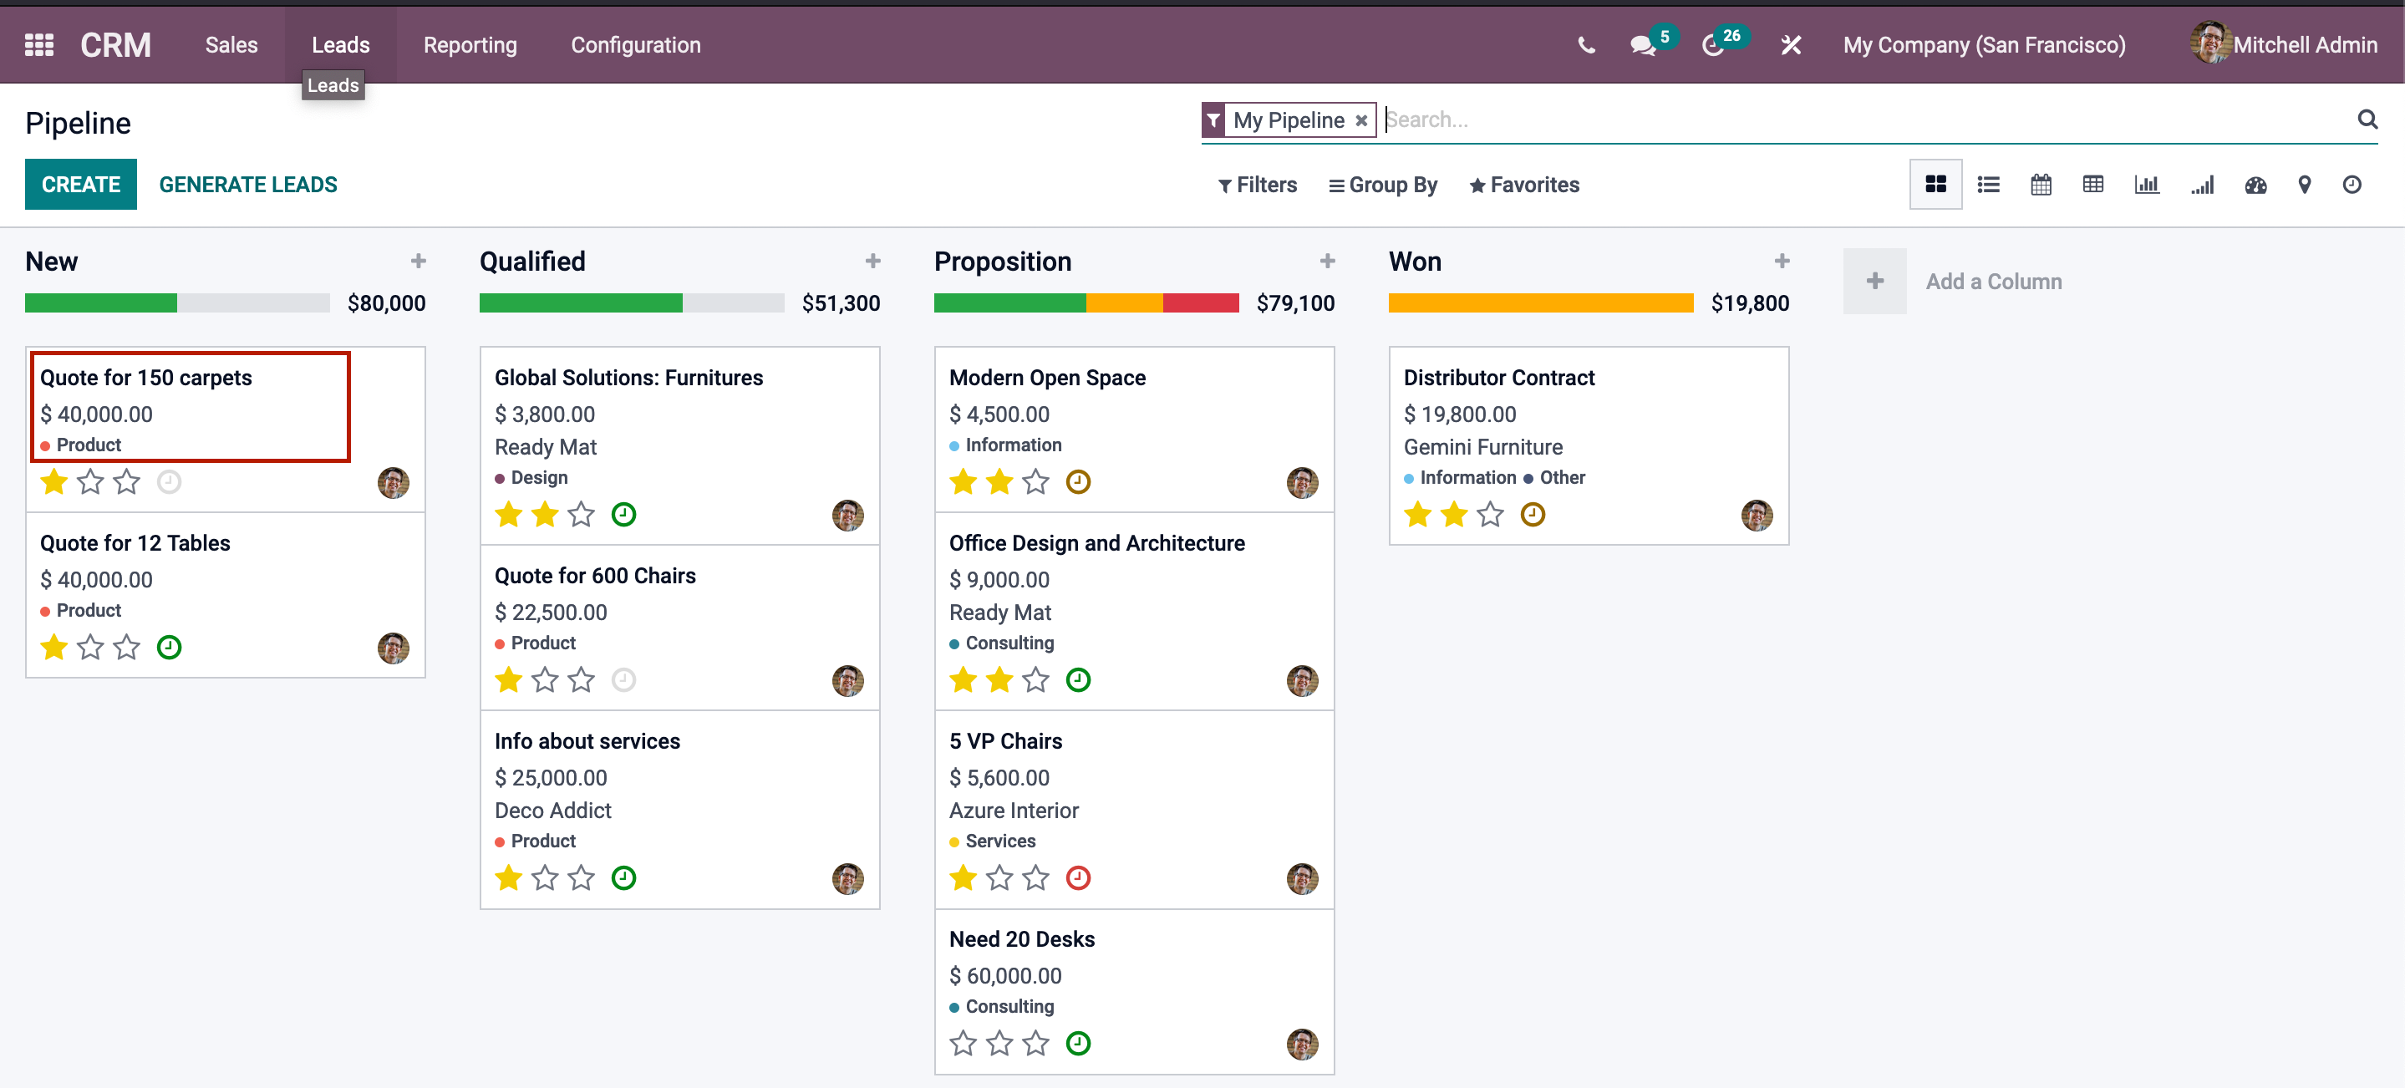Screen dimensions: 2405x1088
Task: Click the search magnifier icon
Action: click(2367, 119)
